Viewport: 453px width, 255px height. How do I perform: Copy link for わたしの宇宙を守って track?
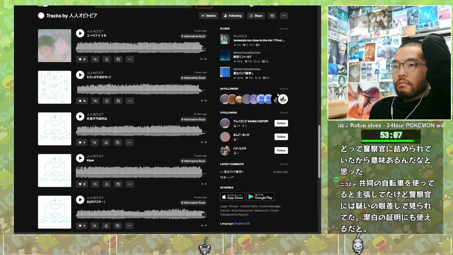point(118,101)
